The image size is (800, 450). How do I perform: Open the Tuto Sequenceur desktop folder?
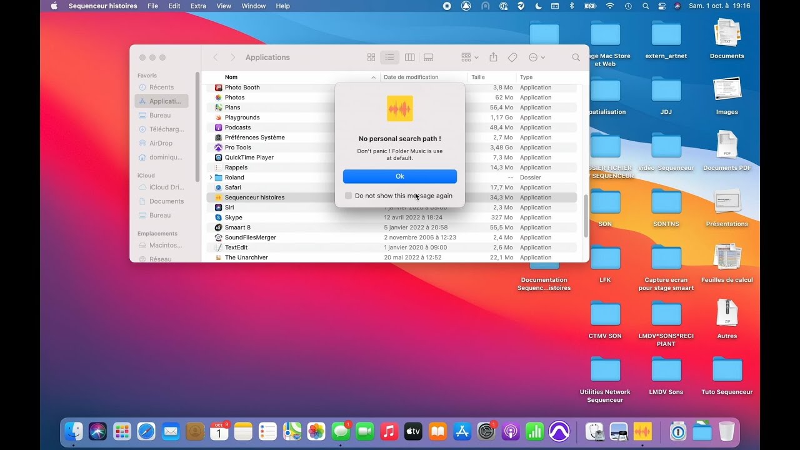[x=727, y=370]
